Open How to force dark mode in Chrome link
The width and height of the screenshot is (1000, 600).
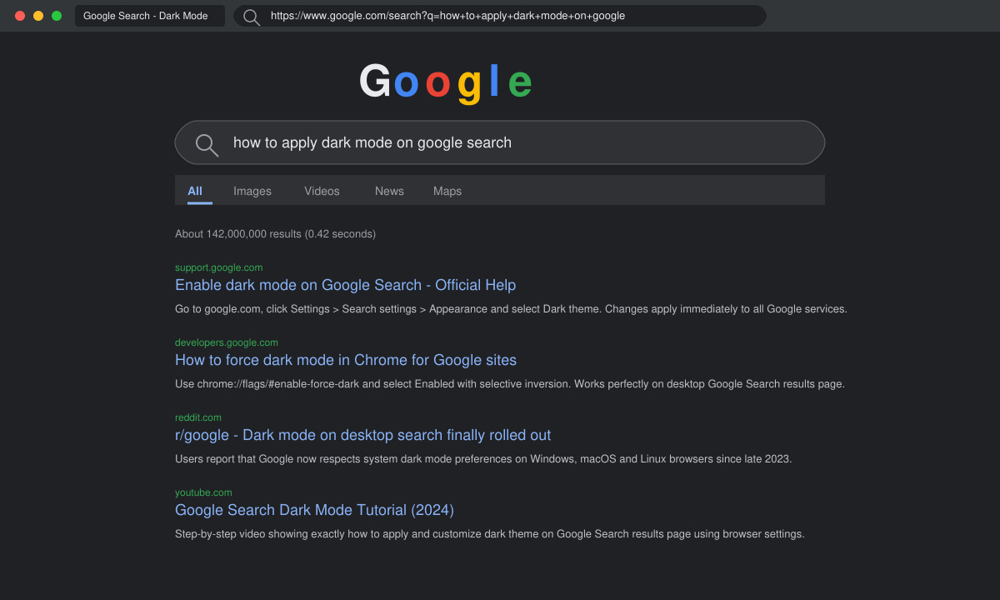(x=346, y=360)
